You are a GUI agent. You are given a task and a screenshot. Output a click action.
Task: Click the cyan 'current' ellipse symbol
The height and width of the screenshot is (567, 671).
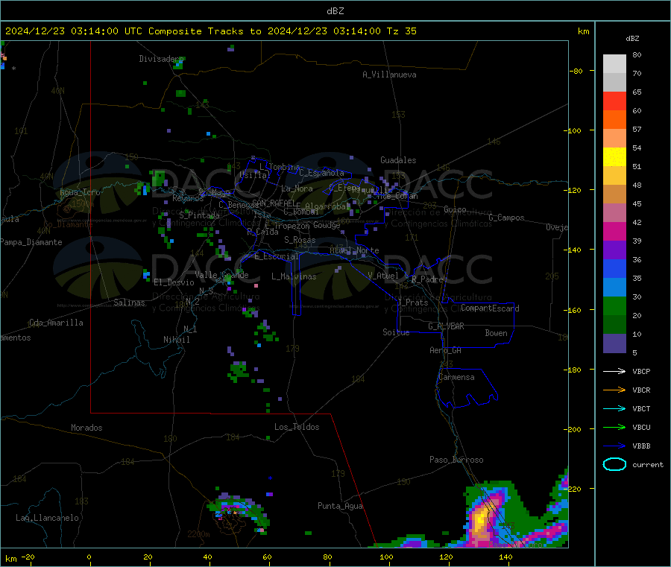614,464
